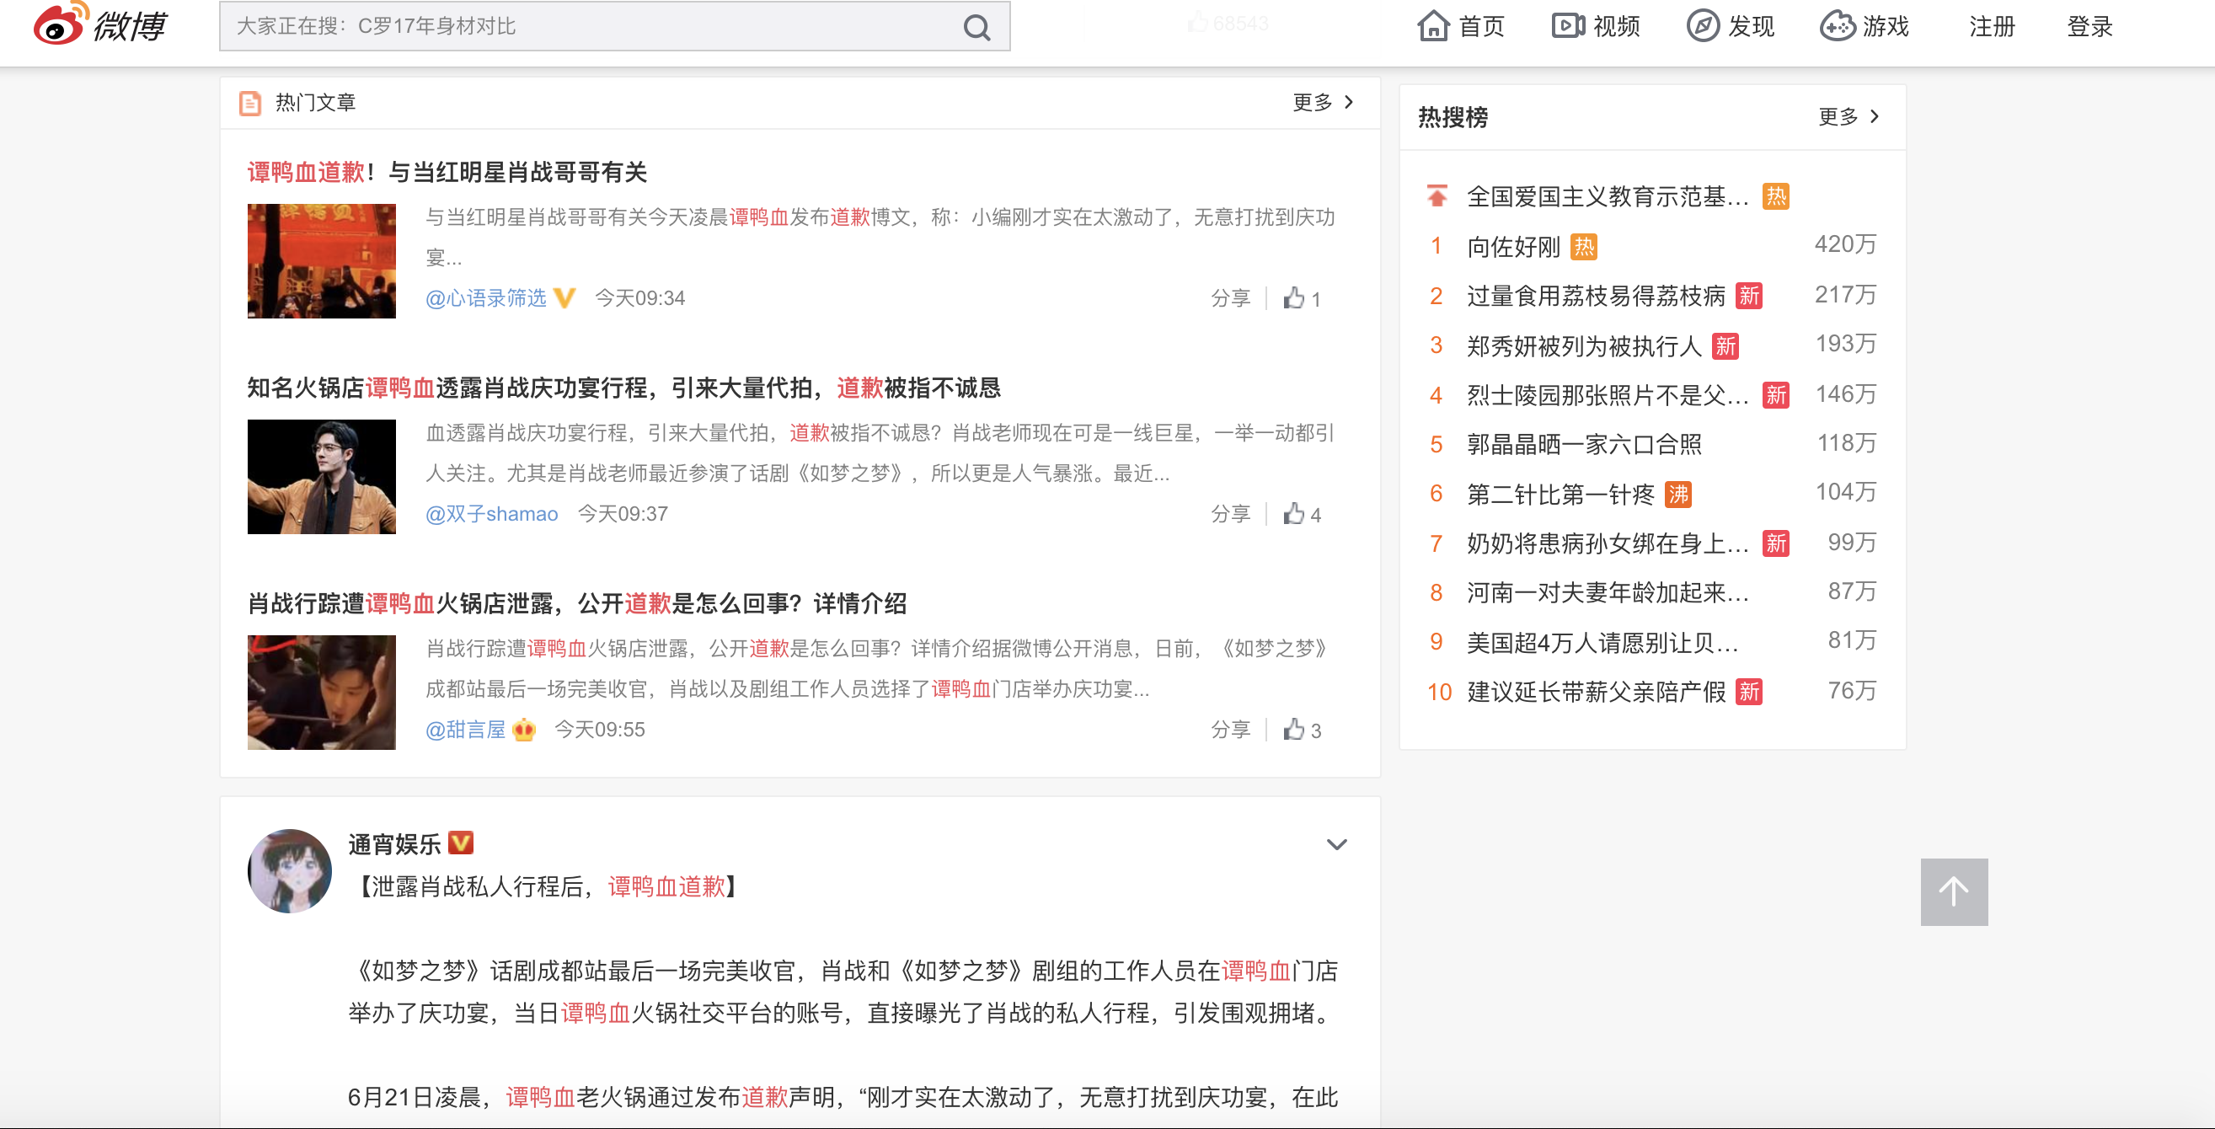Click the 注册 register link

click(x=1993, y=27)
